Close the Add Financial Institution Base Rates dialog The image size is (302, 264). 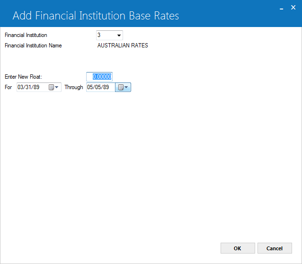293,8
